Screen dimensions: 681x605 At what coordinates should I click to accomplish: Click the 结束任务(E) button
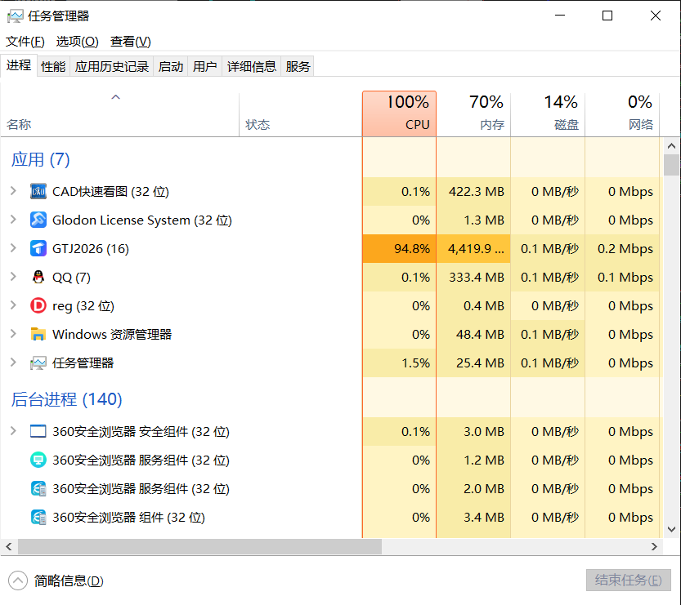pyautogui.click(x=628, y=581)
